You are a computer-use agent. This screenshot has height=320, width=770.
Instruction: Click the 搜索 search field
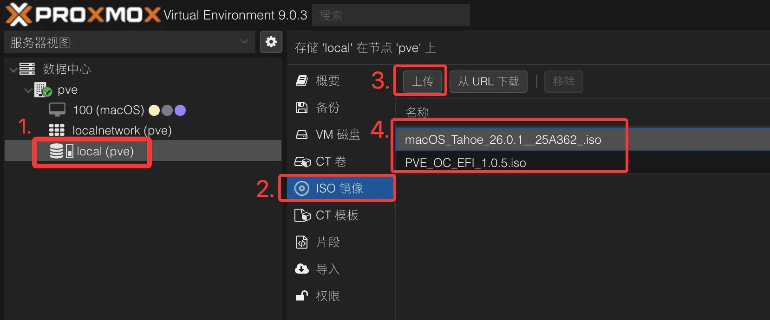point(391,15)
